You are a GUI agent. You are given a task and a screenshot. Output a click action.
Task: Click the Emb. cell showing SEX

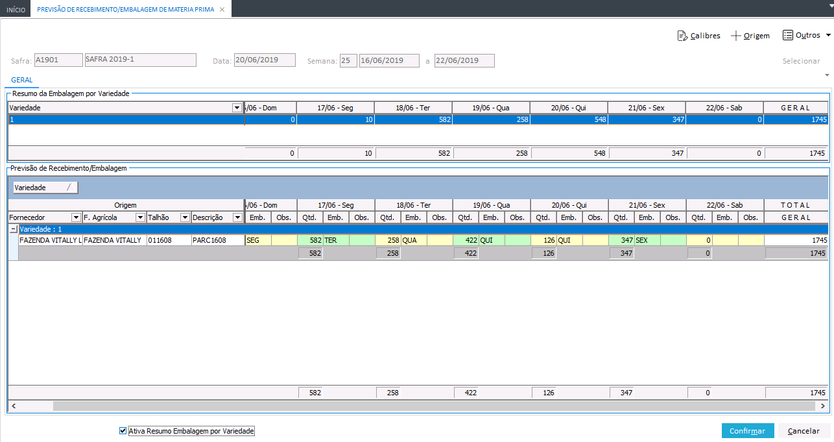pos(647,240)
